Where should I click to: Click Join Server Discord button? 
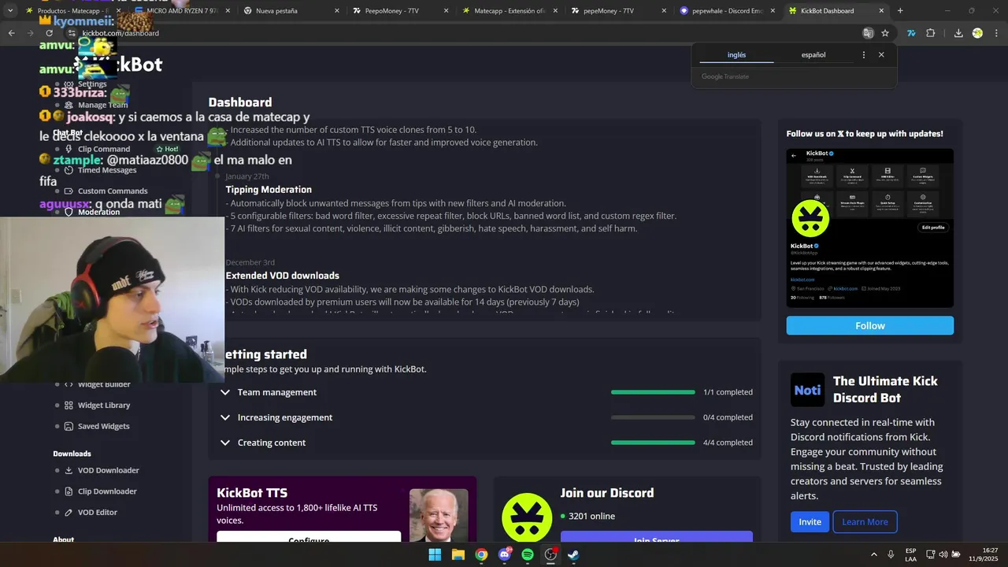coord(656,538)
